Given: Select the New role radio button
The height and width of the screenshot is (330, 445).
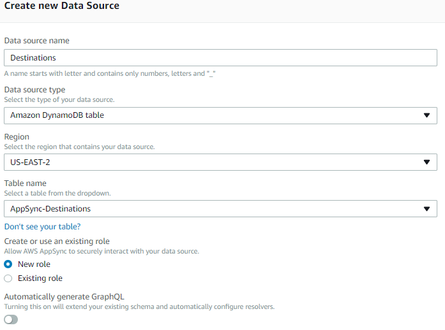Looking at the screenshot, I should 8,264.
